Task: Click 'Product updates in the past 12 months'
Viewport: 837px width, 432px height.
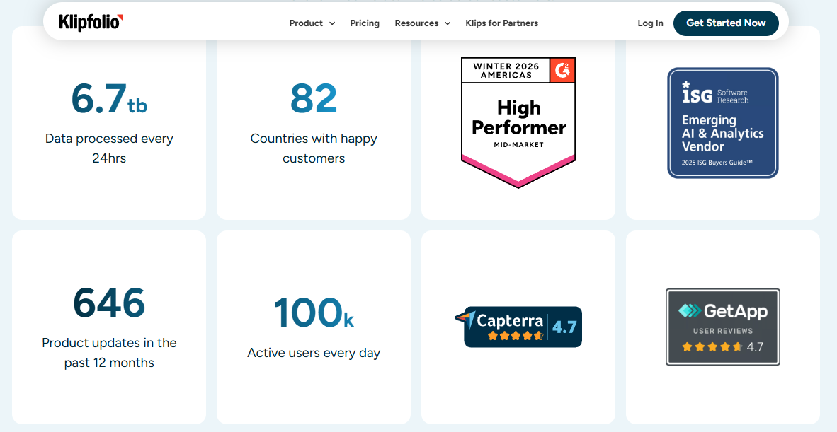Action: (109, 353)
